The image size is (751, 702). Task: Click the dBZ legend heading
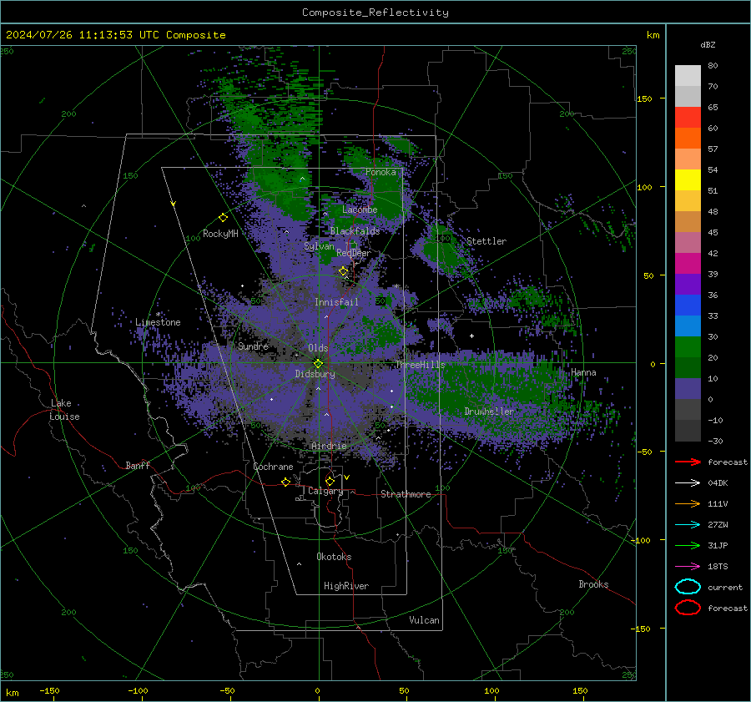(x=708, y=44)
